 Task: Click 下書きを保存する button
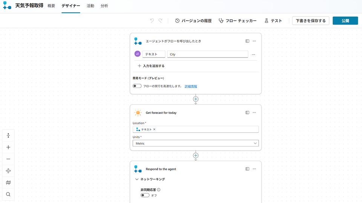[310, 21]
